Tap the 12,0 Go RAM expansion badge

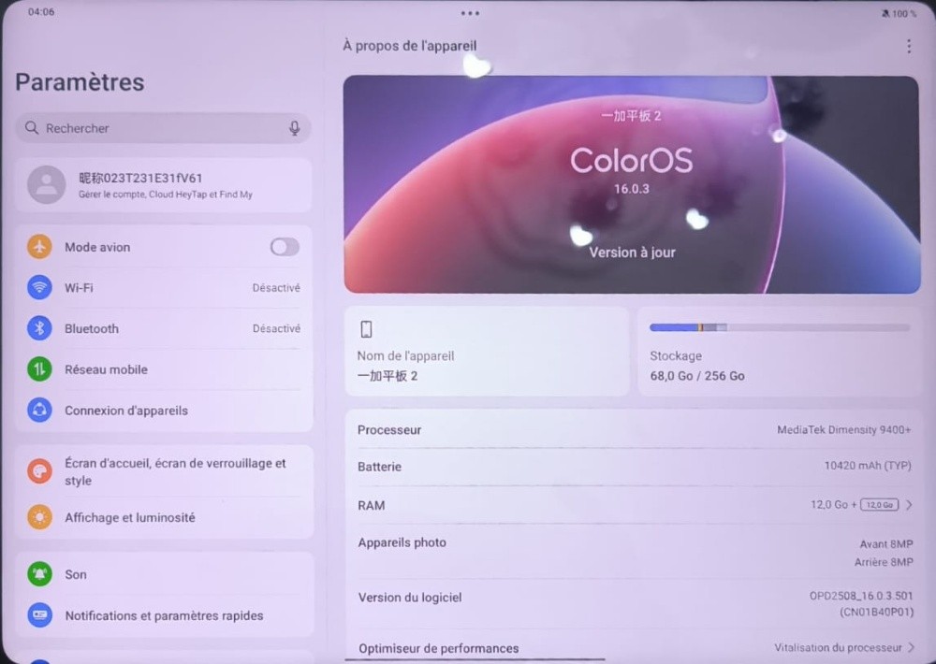pyautogui.click(x=879, y=505)
